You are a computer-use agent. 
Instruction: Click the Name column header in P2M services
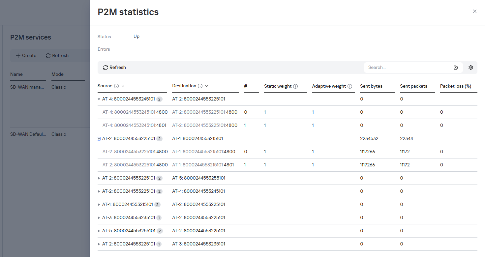coord(16,74)
